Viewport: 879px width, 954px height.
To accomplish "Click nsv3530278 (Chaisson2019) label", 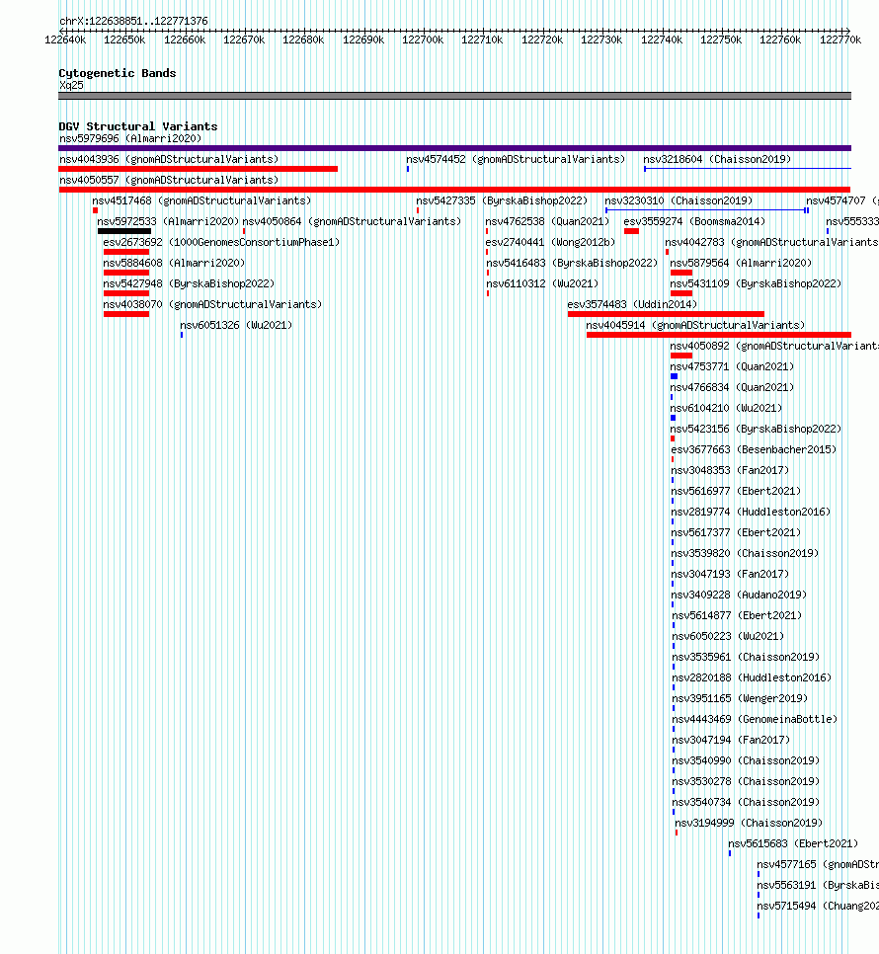I will click(747, 780).
